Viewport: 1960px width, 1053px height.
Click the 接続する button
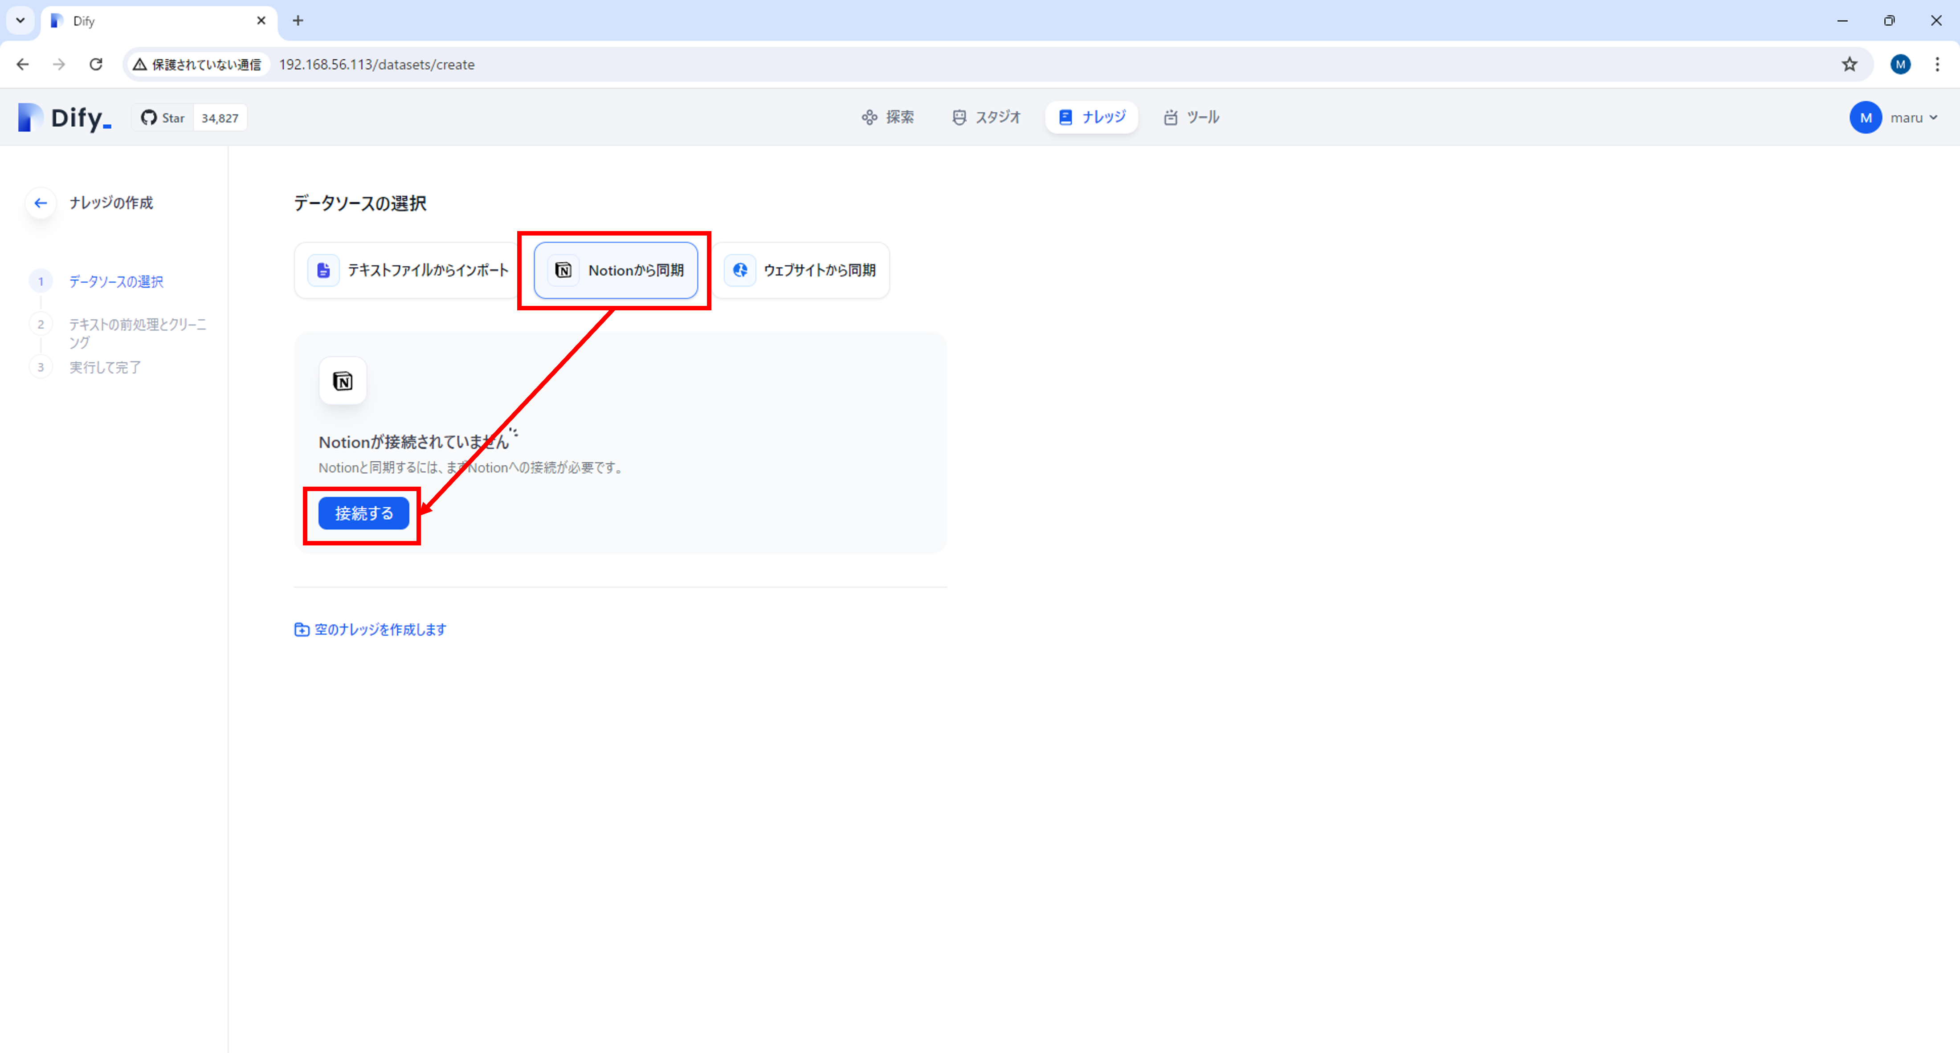point(363,514)
